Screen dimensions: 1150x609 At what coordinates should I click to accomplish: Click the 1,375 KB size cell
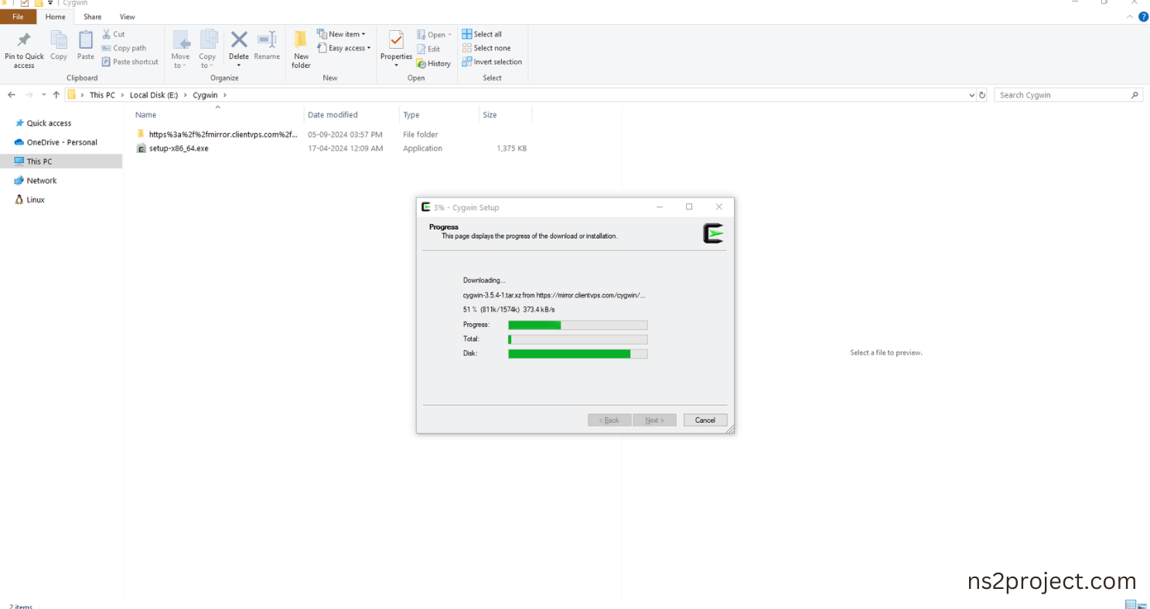[x=511, y=148]
